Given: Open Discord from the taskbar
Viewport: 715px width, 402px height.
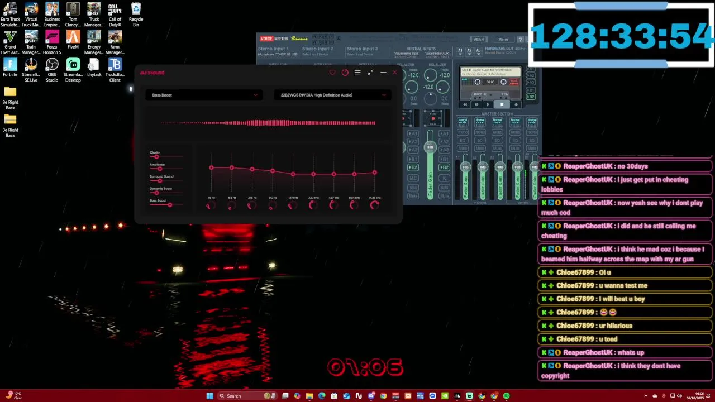Looking at the screenshot, I should (x=371, y=396).
